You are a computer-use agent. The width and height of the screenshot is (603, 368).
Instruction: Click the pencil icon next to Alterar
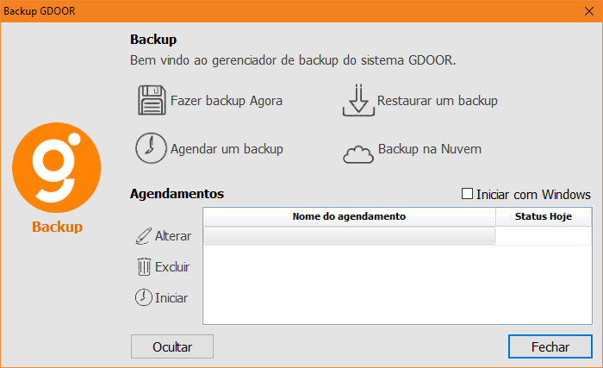[142, 236]
